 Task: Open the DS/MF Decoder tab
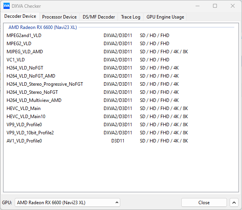pos(99,17)
